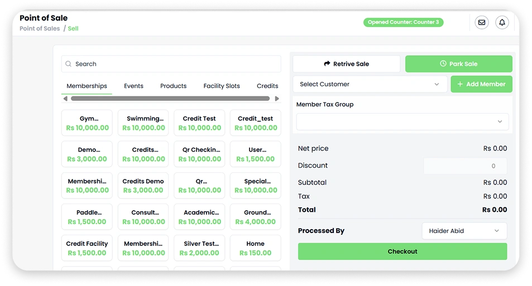Open the Products tab
Viewport: 532px width, 286px height.
point(174,86)
